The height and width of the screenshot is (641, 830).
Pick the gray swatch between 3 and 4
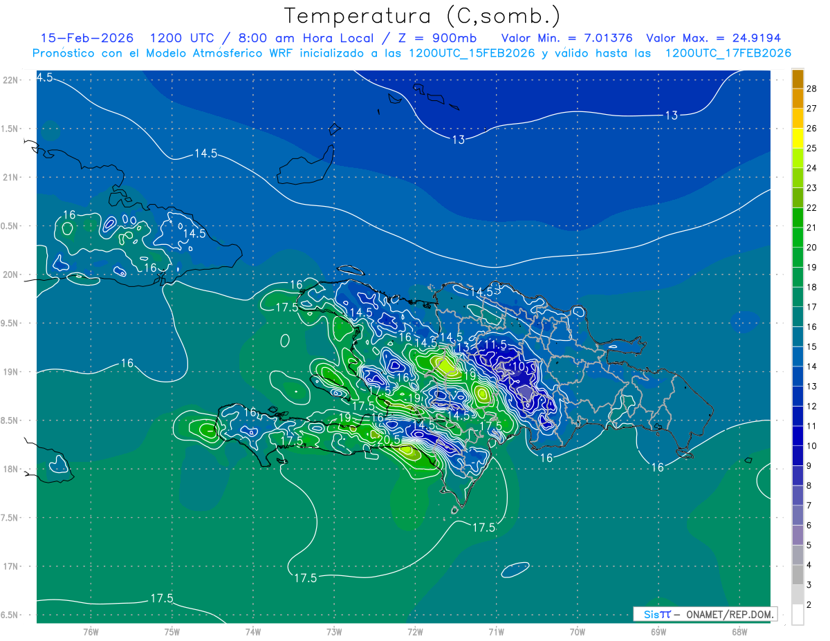click(x=798, y=575)
